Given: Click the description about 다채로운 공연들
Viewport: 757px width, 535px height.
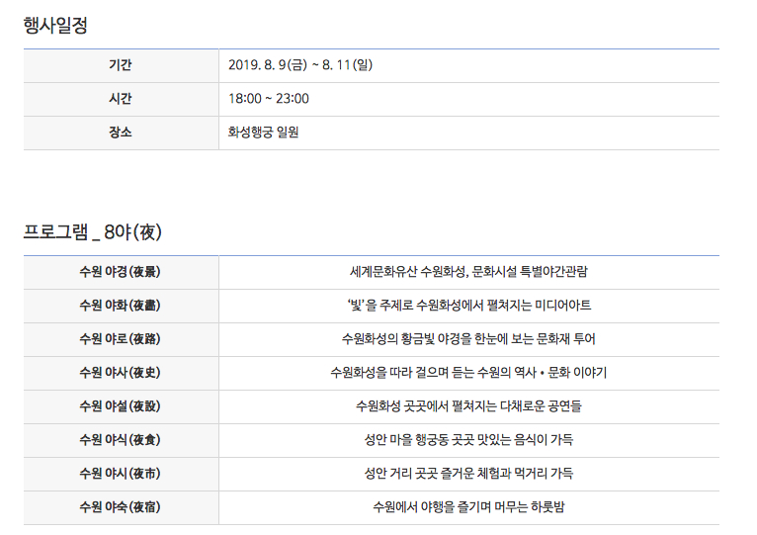Looking at the screenshot, I should [468, 406].
